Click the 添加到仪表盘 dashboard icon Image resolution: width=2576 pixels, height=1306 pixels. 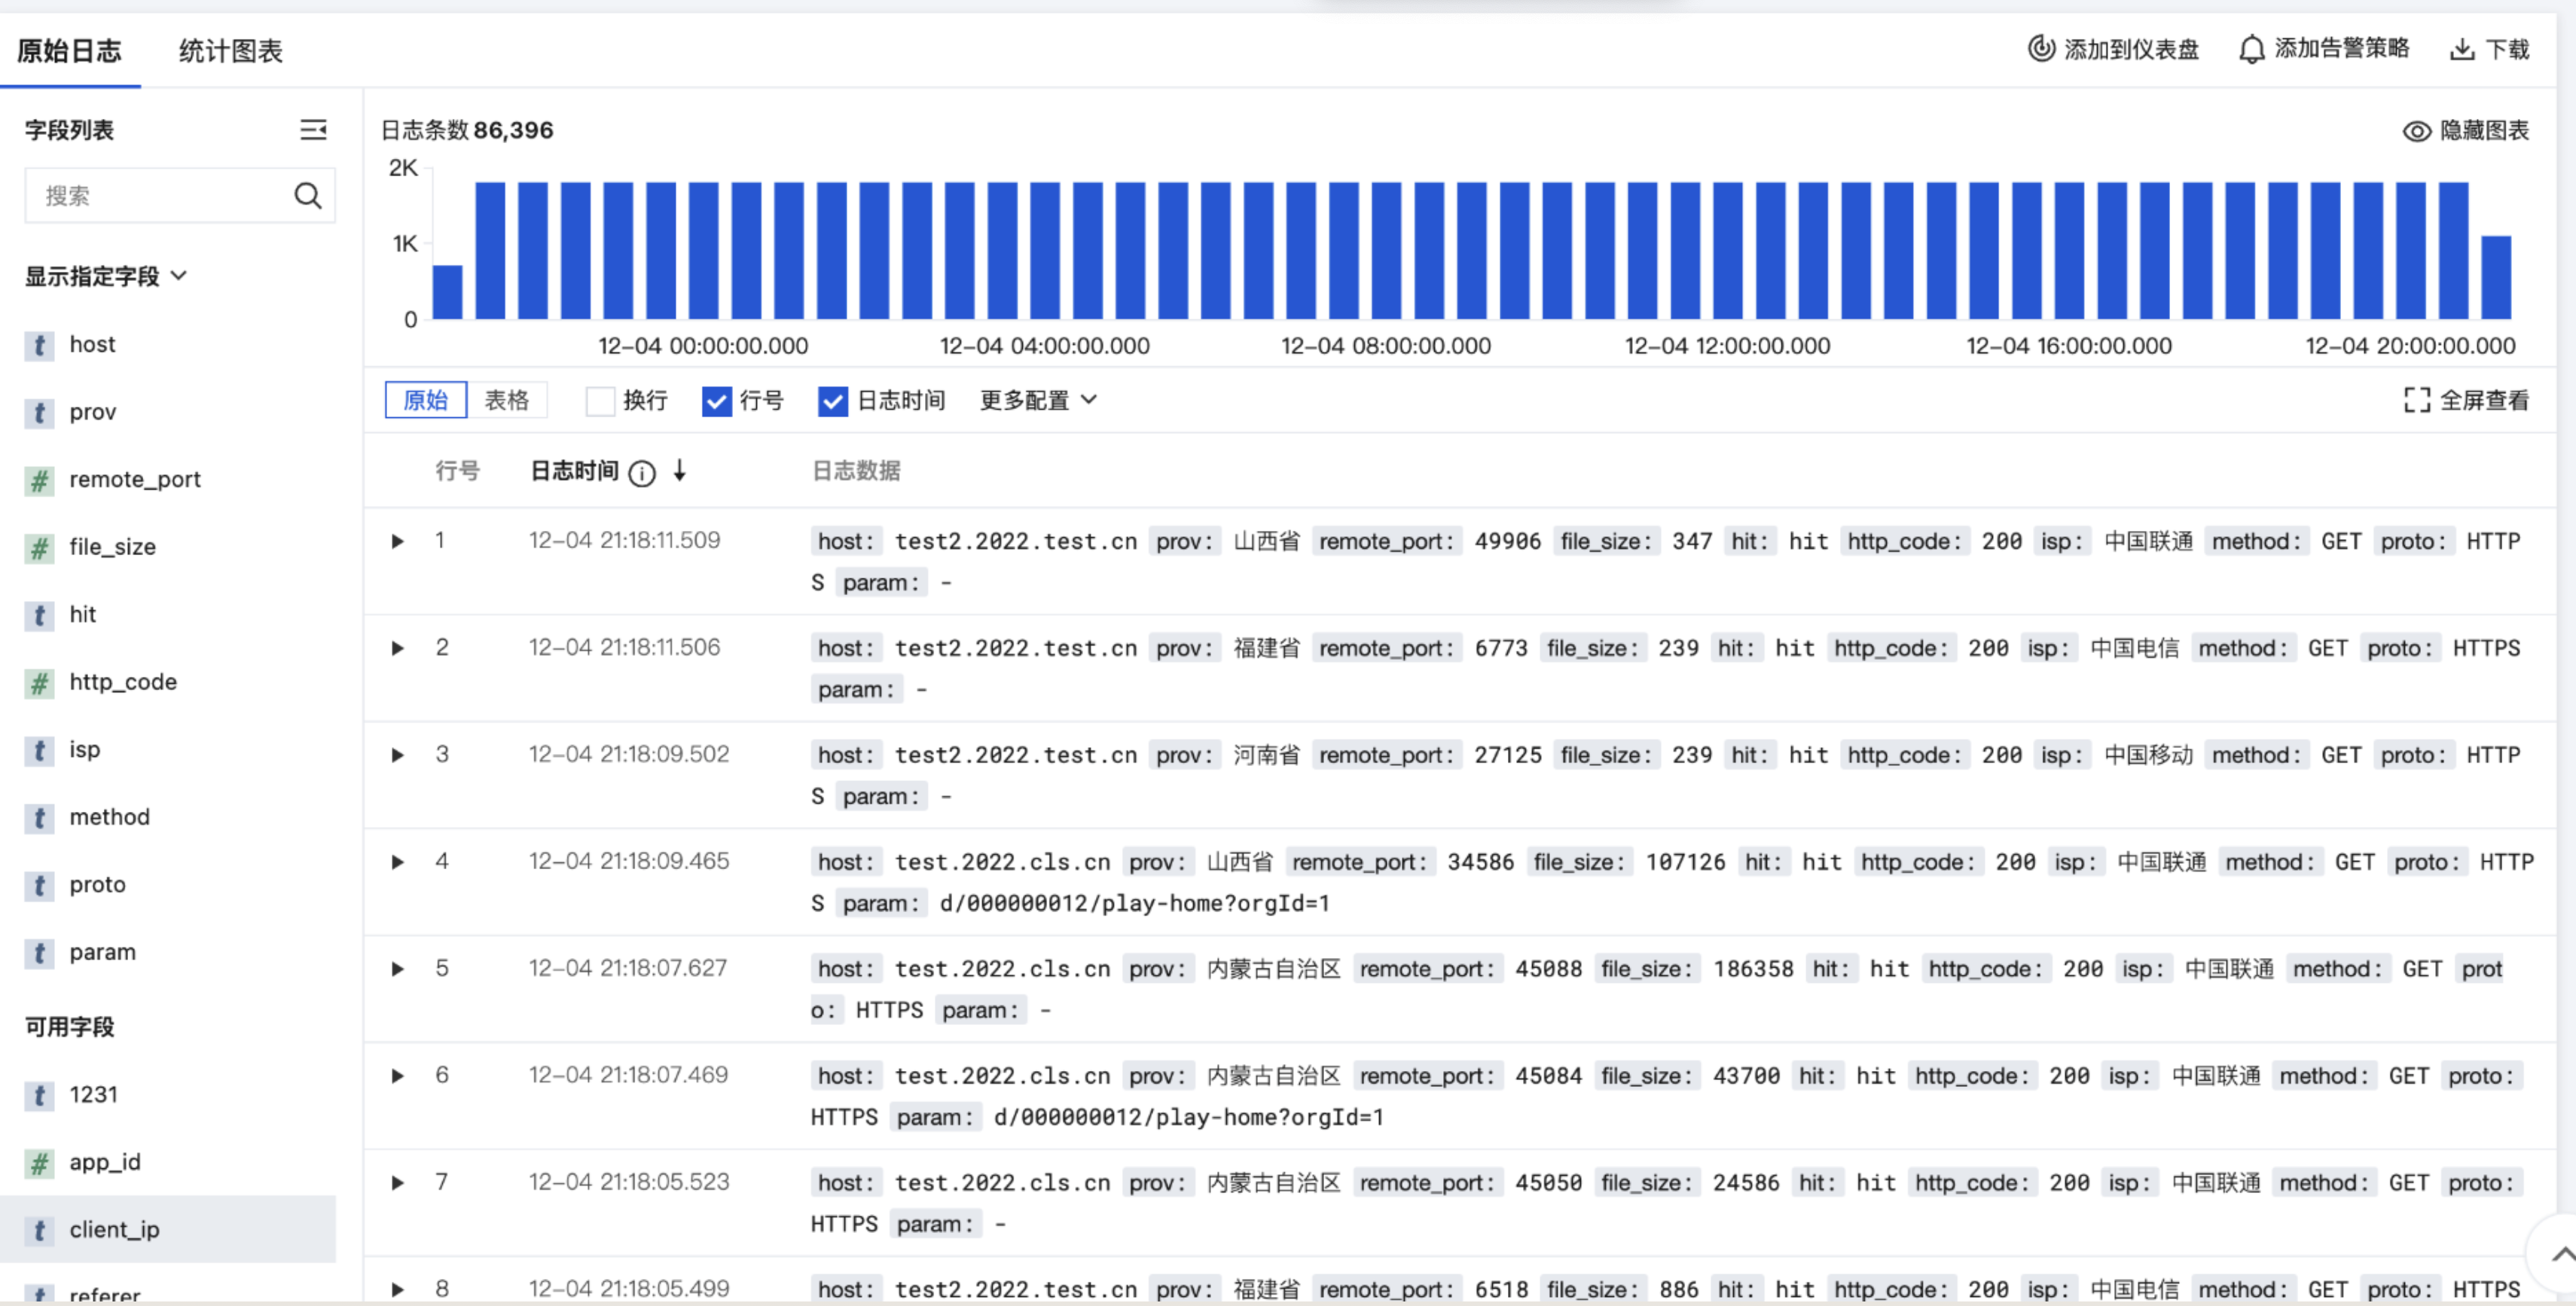tap(2041, 48)
